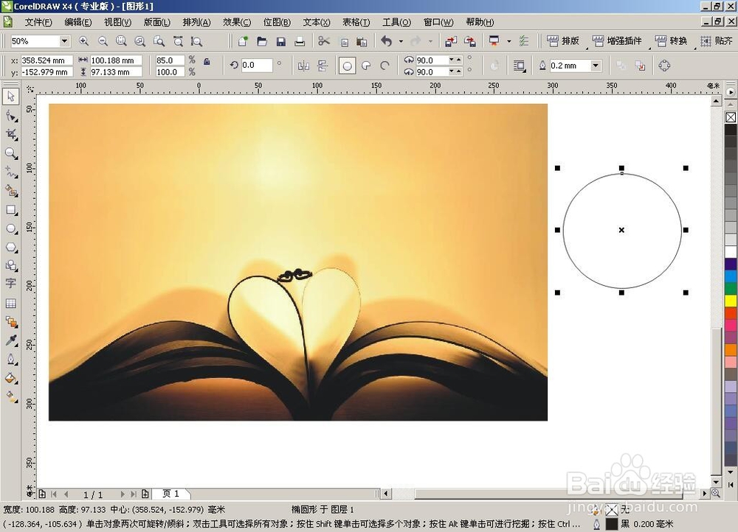This screenshot has width=738, height=532.
Task: Select the Rectangle tool
Action: tap(11, 210)
